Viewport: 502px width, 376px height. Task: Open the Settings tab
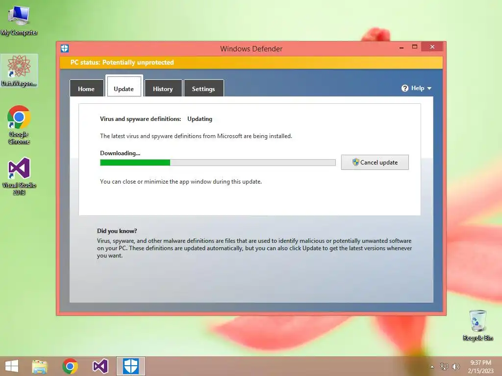(x=203, y=88)
